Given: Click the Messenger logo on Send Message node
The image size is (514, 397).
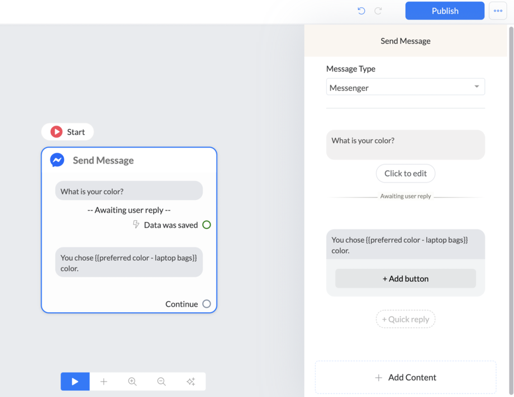Looking at the screenshot, I should 57,160.
